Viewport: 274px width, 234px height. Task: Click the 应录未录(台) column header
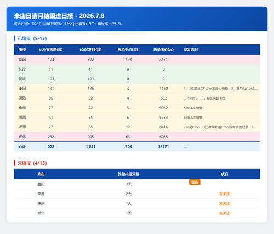128,49
